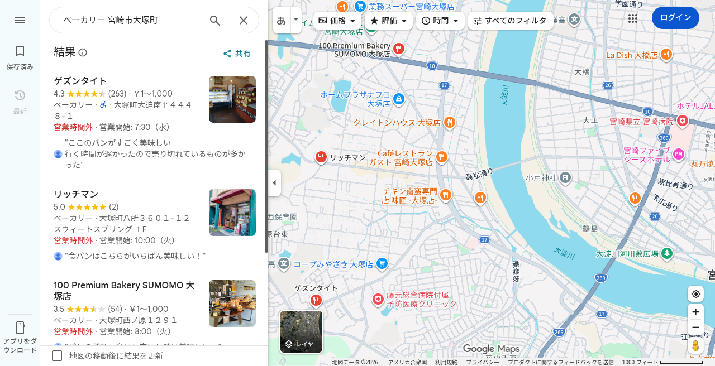Click the La Dish 大橋店 restaurant pin
The width and height of the screenshot is (715, 366).
point(666,55)
